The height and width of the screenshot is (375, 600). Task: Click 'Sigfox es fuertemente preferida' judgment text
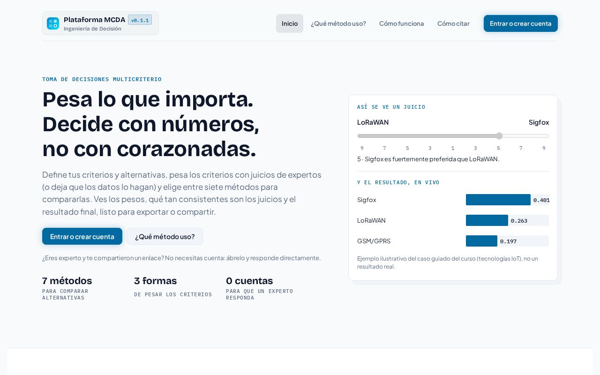[x=428, y=159]
